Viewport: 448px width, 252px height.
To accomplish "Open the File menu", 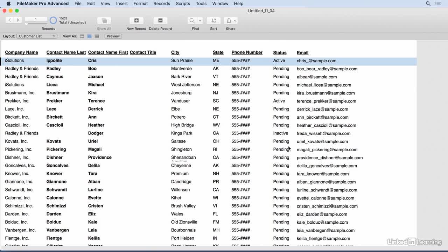I will 78,3.
